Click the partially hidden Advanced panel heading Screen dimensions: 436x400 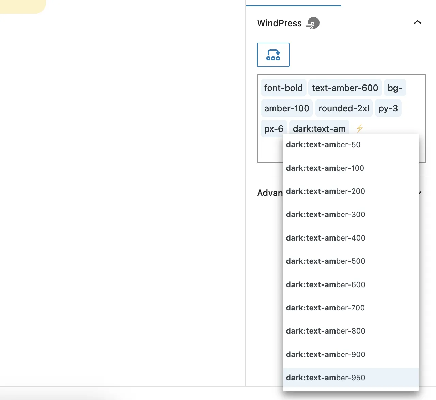270,193
